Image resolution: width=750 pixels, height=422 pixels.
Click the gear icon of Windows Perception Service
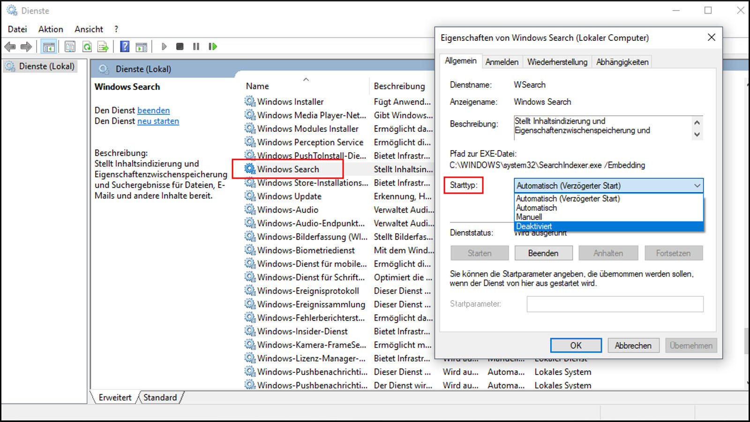click(x=250, y=142)
